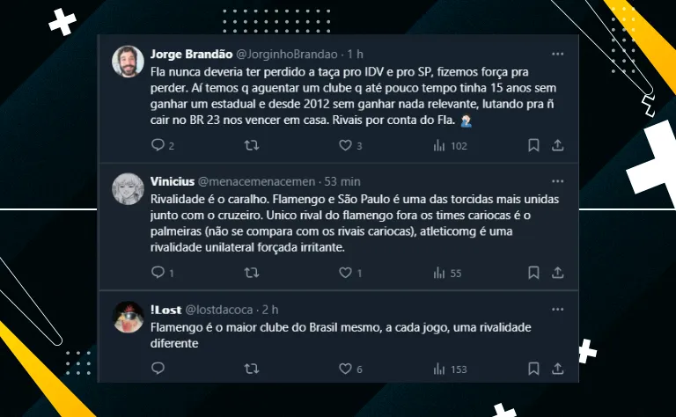
Task: Open @menacemenacemen profile handle
Action: [x=256, y=182]
